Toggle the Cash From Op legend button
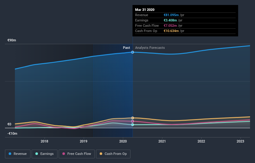255x163 pixels. point(113,154)
